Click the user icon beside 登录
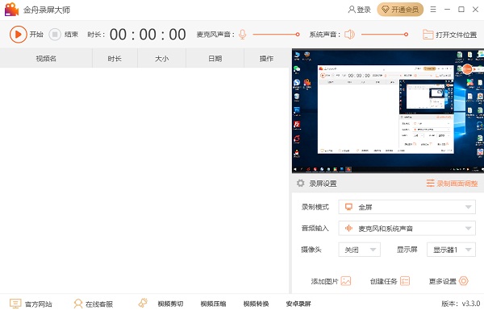Image resolution: width=484 pixels, height=310 pixels. [352, 10]
